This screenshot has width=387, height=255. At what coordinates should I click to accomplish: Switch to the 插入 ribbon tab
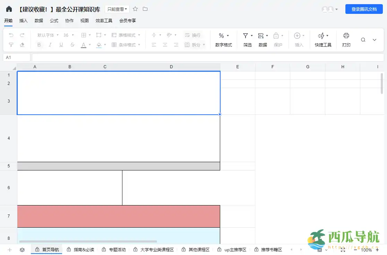click(23, 21)
